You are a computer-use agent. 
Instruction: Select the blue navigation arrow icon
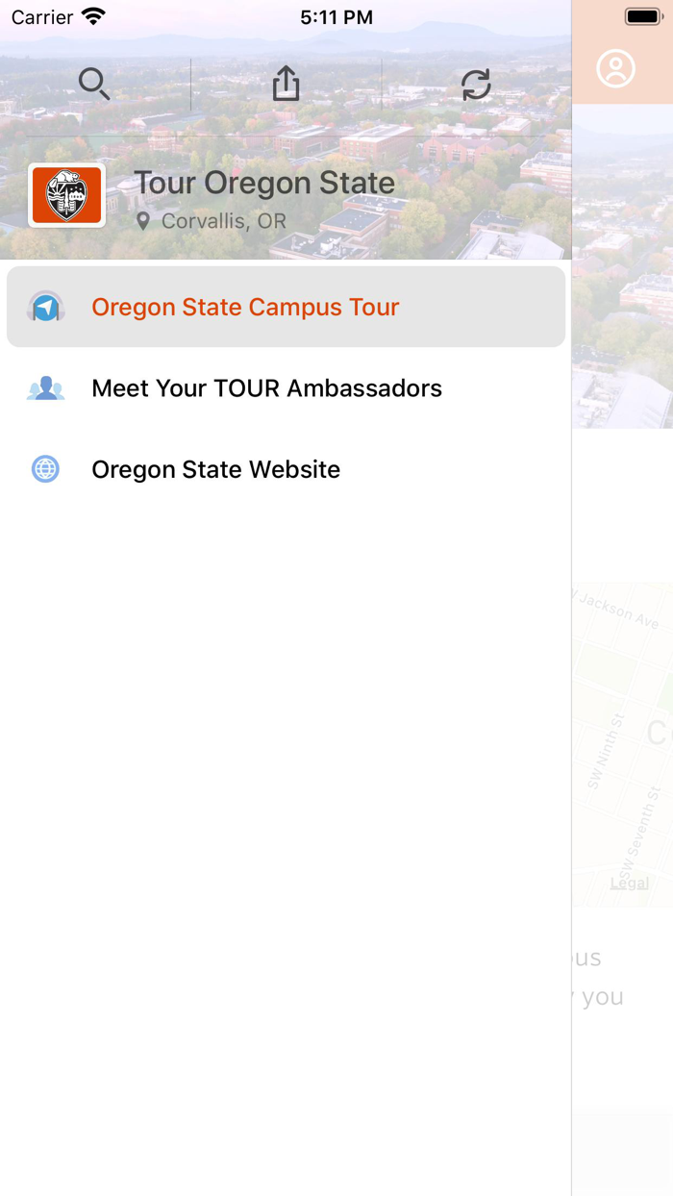[x=45, y=307]
